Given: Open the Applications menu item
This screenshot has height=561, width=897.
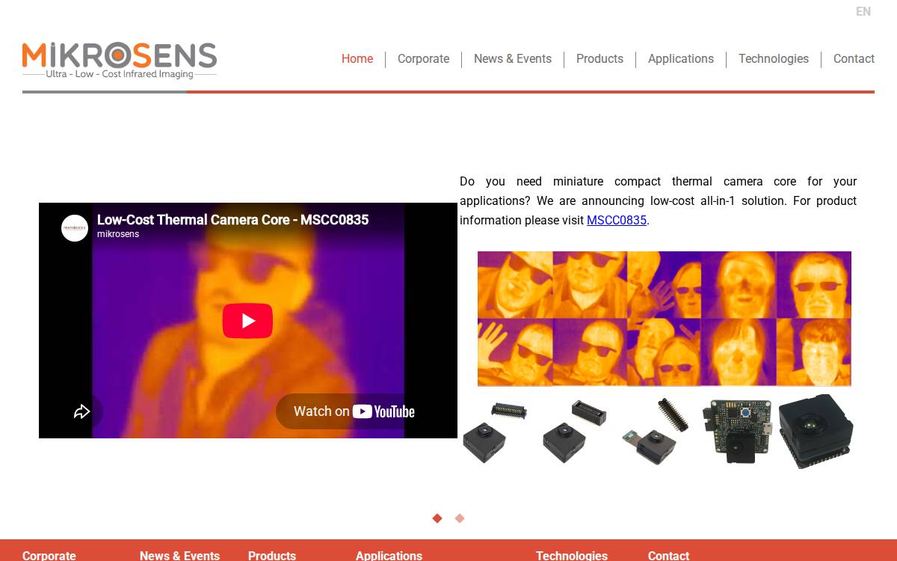Looking at the screenshot, I should [681, 59].
